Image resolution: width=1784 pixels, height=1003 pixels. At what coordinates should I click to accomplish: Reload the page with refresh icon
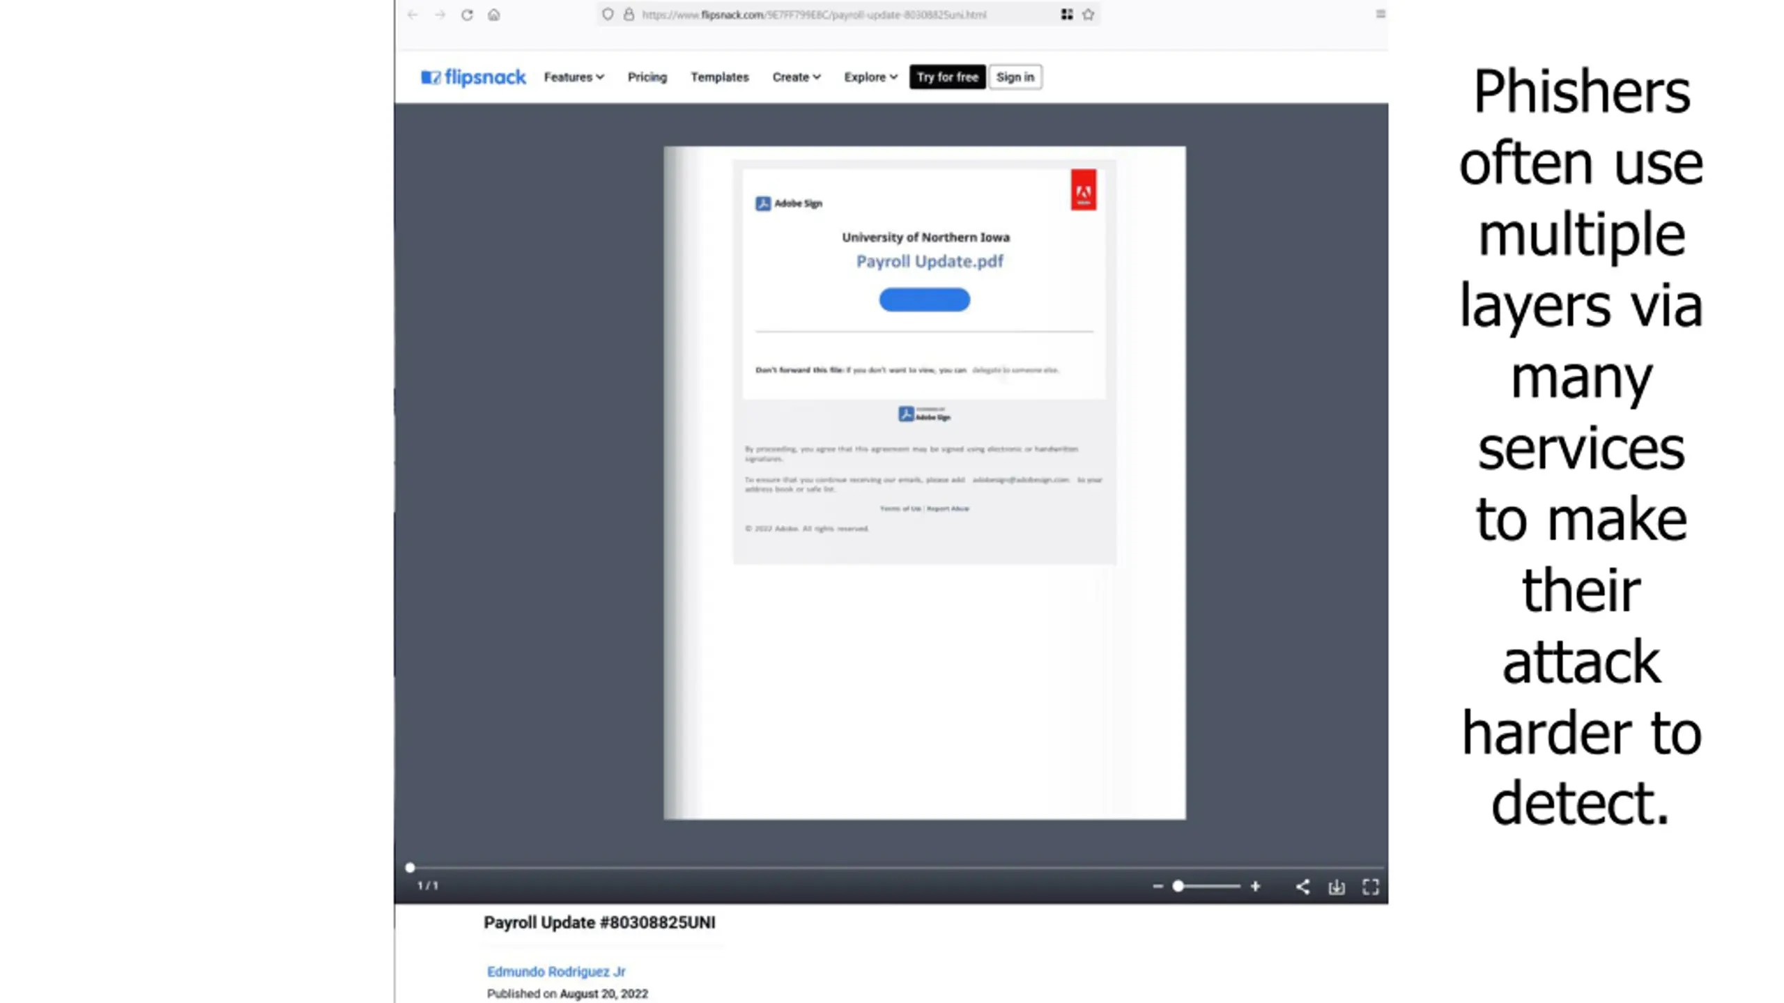tap(467, 15)
